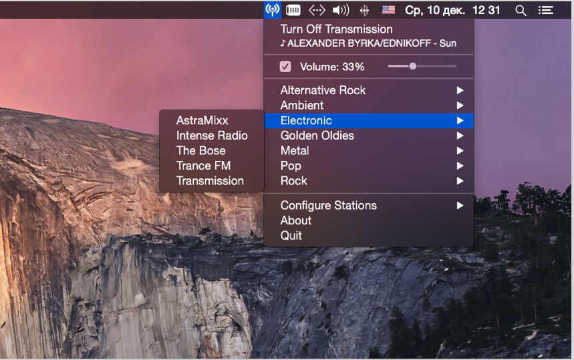Open the US flag input source menu

388,10
